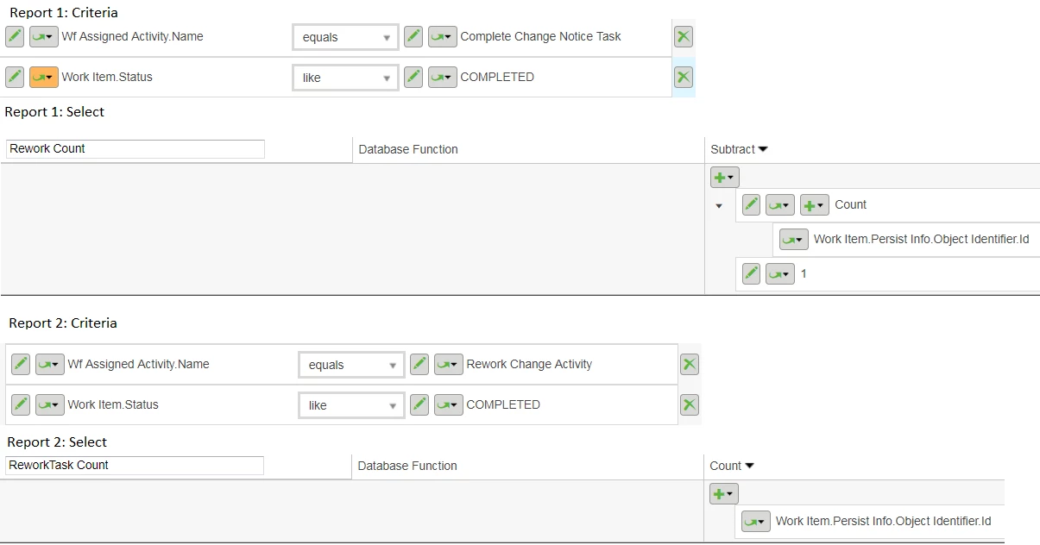Click the ReworkTask Count name field
The image size is (1040, 545).
pos(135,466)
